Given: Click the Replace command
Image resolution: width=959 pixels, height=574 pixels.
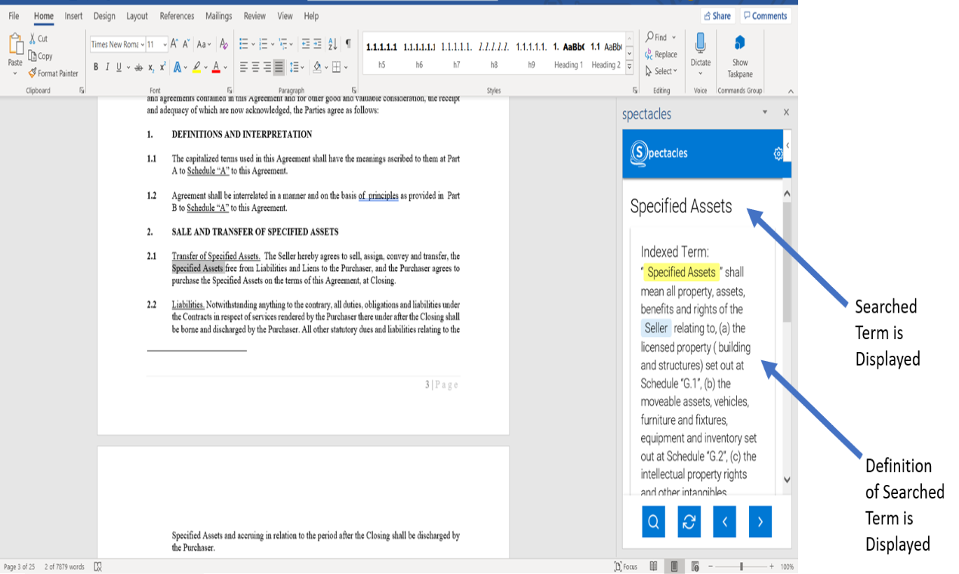Looking at the screenshot, I should point(661,54).
